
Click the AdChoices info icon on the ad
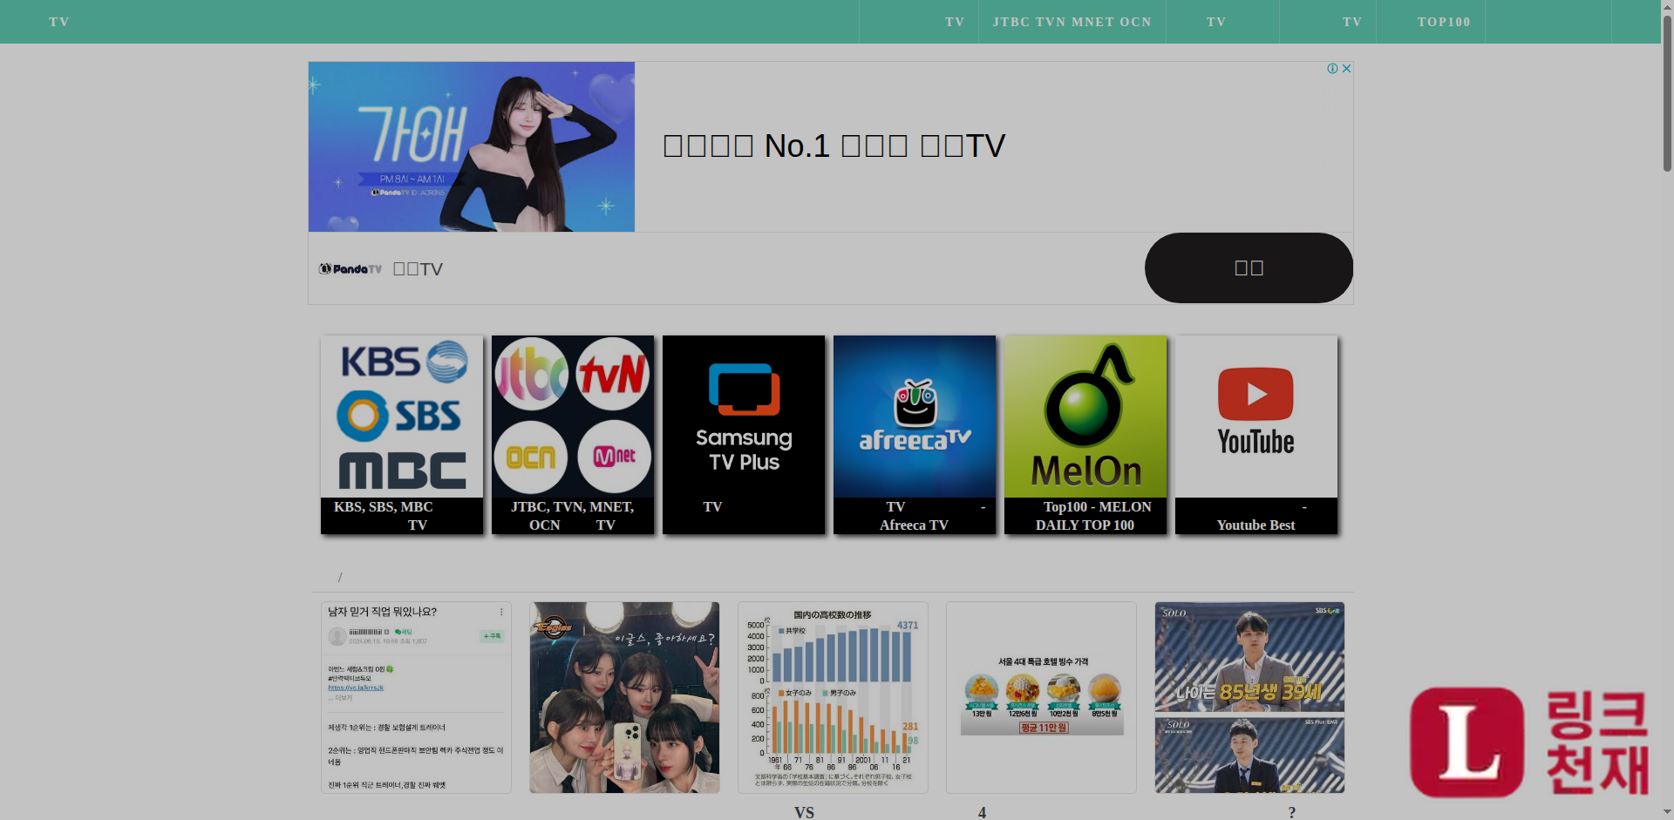pyautogui.click(x=1332, y=69)
